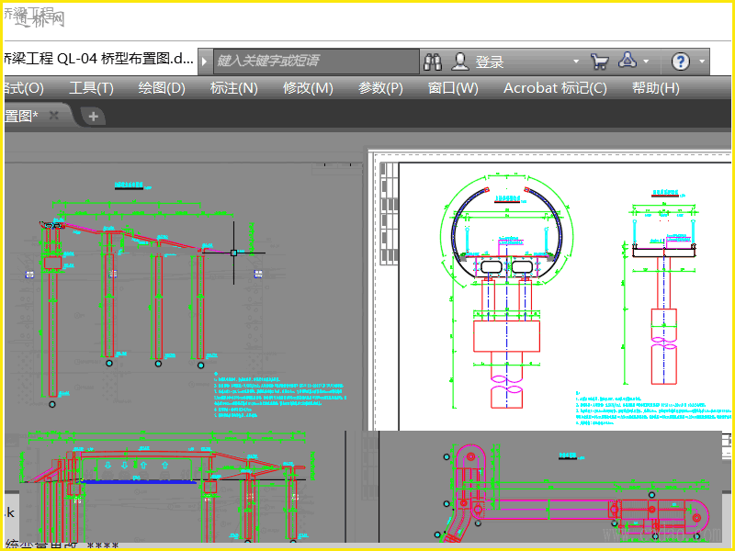Add a new drawing tab with plus
The width and height of the screenshot is (735, 551).
(93, 116)
